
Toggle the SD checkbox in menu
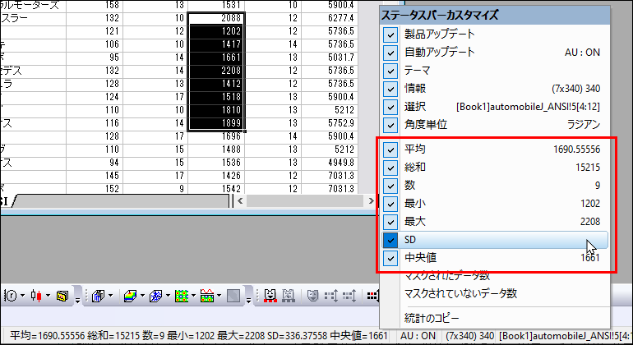[x=390, y=240]
